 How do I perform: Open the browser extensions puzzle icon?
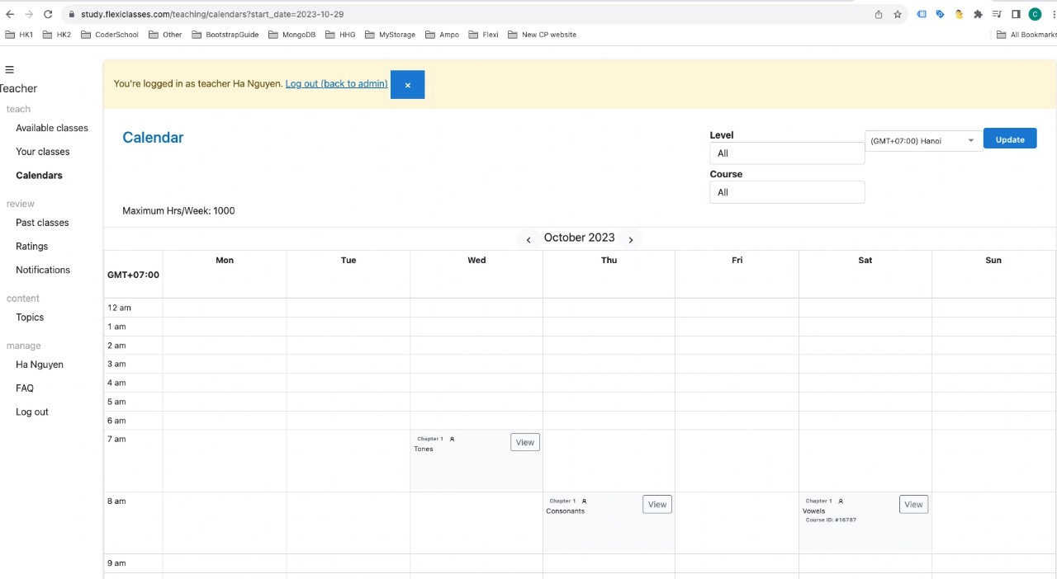(979, 14)
